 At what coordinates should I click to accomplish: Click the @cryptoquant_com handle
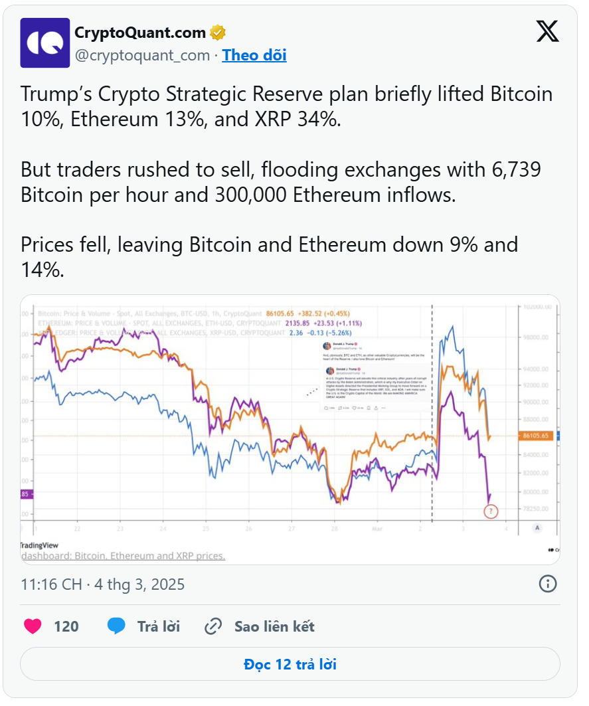pos(142,55)
